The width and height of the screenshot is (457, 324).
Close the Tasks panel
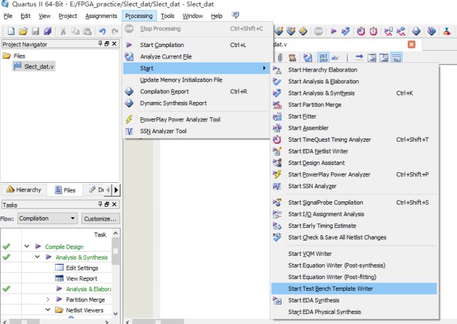point(114,204)
